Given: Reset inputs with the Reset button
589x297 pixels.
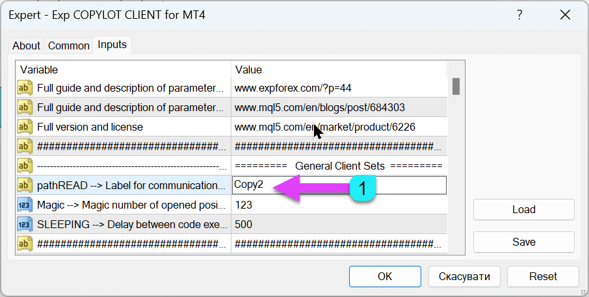Looking at the screenshot, I should 543,276.
